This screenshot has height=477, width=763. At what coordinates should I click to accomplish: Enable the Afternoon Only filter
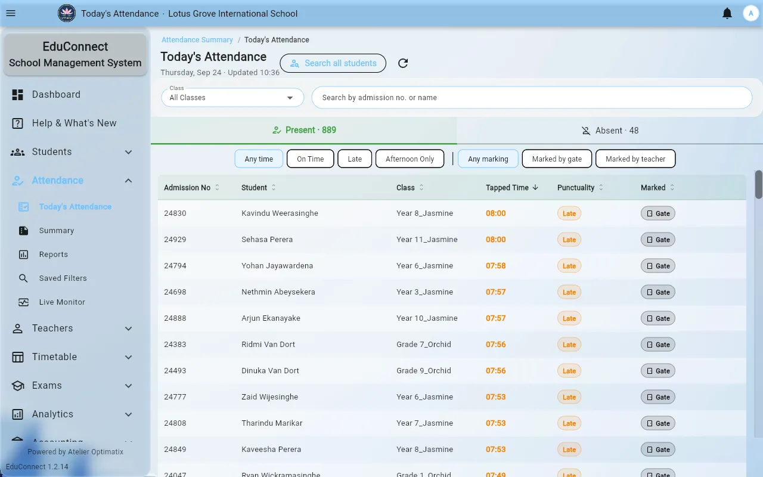tap(410, 159)
